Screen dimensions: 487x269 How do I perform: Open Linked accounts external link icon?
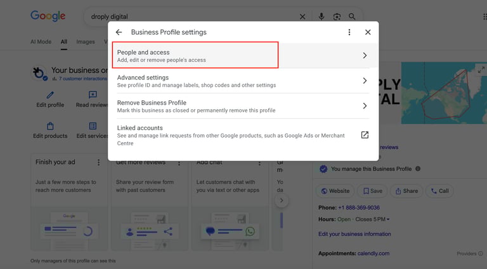(365, 135)
